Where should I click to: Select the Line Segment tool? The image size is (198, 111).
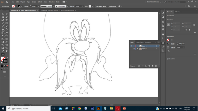click(3, 23)
